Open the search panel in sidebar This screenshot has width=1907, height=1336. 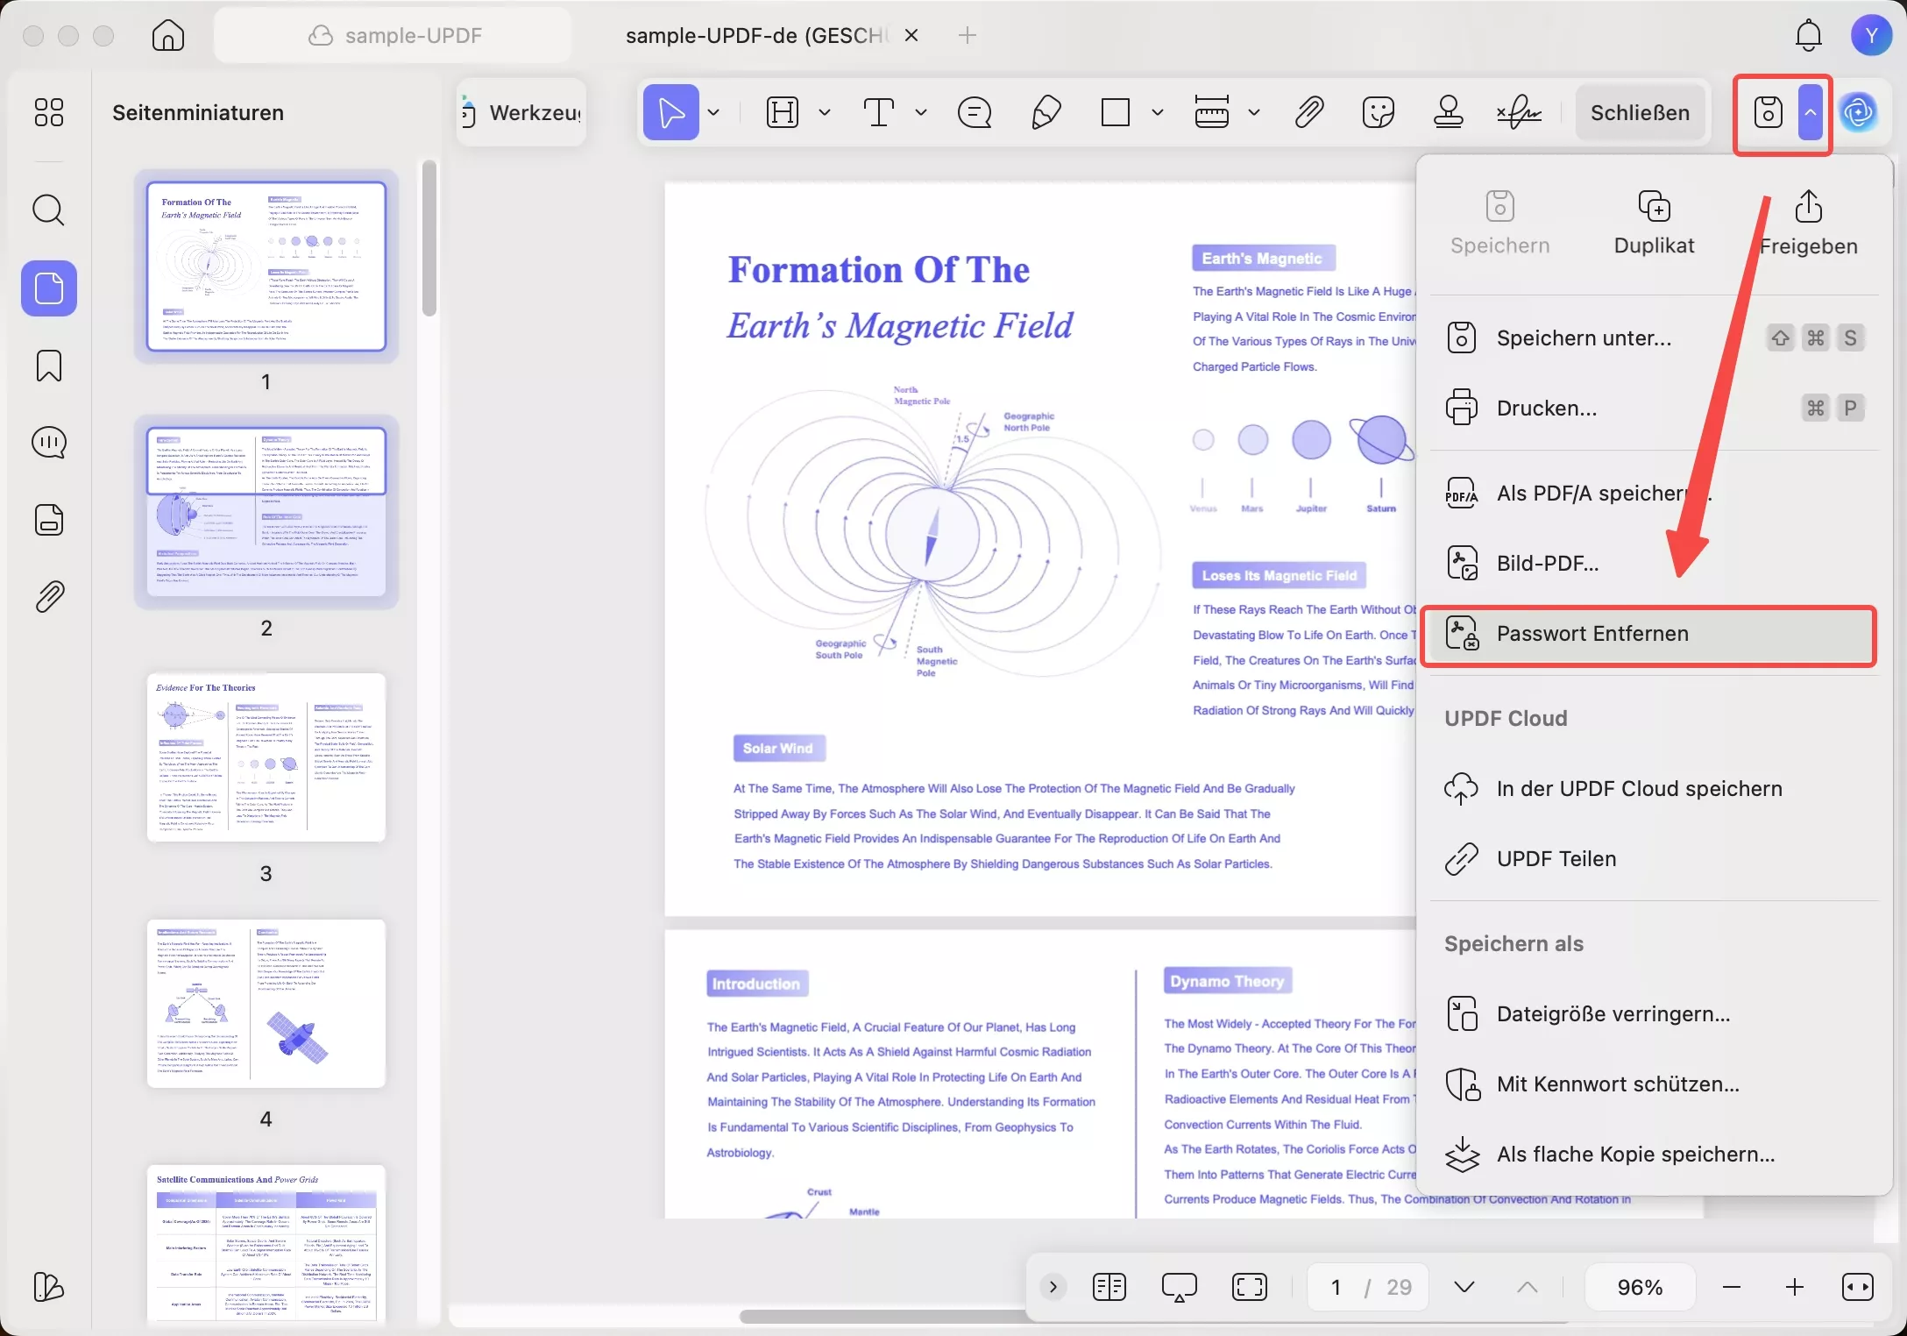coord(49,210)
